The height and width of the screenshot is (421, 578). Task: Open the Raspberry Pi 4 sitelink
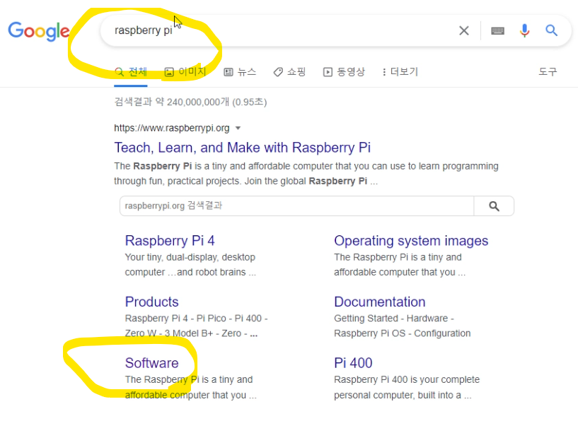click(170, 241)
